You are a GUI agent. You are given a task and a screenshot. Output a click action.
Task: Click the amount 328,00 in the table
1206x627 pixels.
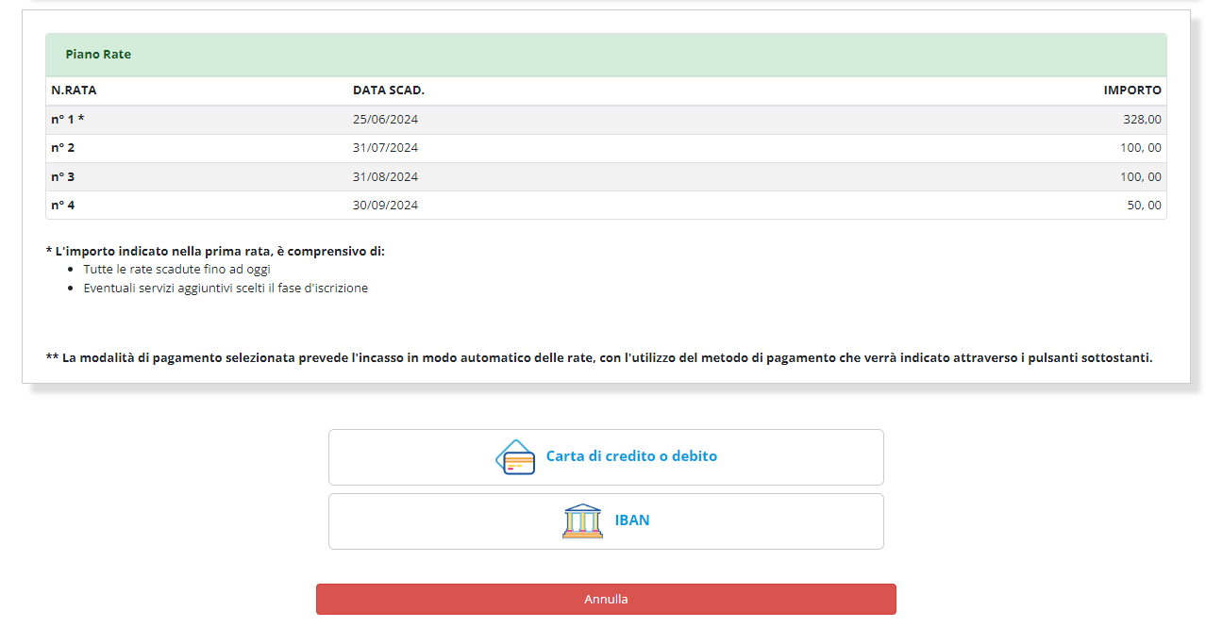[x=1142, y=120]
